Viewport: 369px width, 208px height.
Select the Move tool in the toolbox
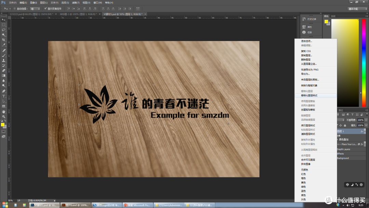(x=3, y=20)
